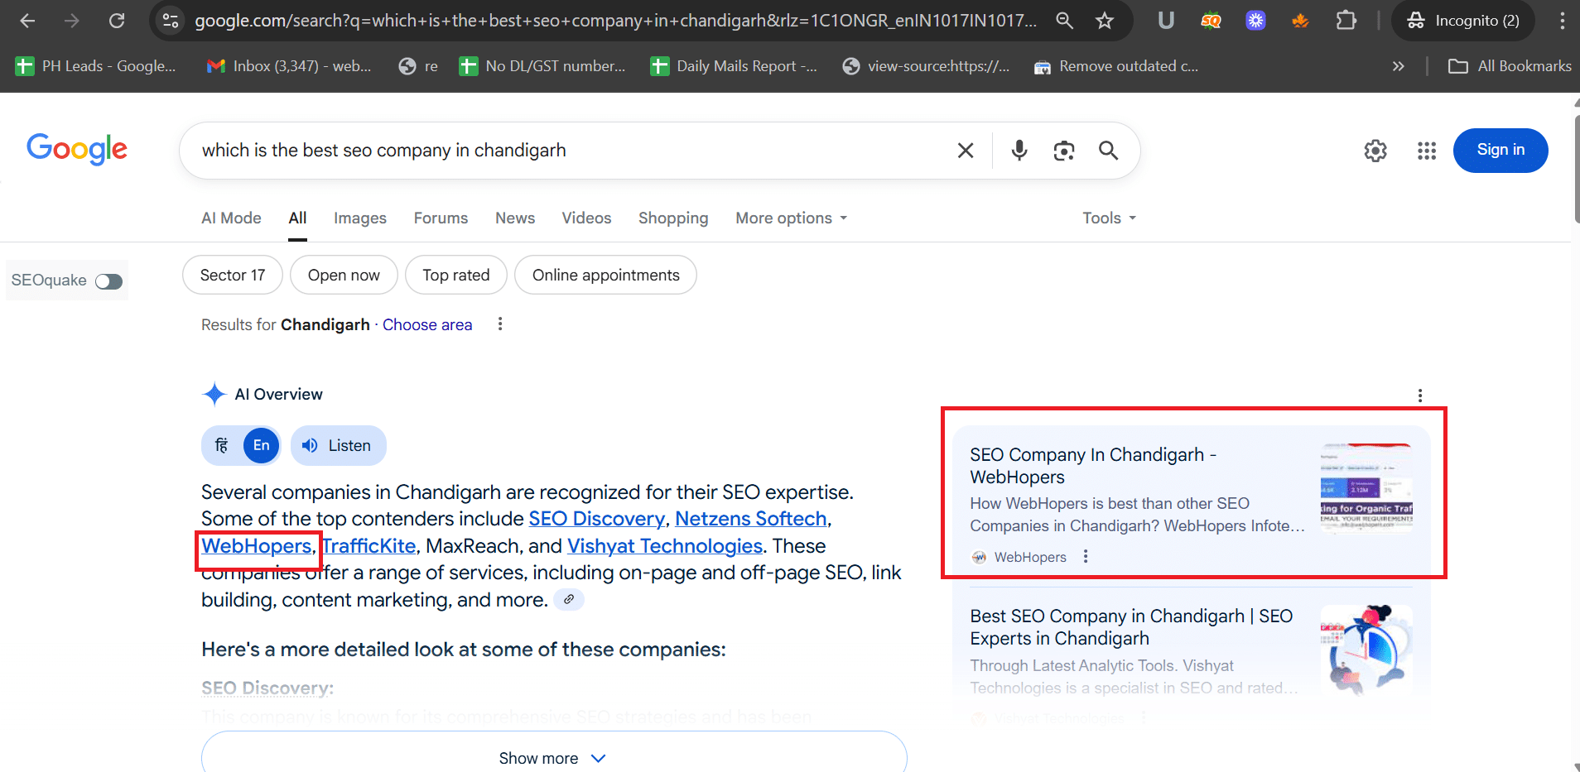
Task: Open the SEOquake extension icon in toolbar
Action: (1211, 21)
